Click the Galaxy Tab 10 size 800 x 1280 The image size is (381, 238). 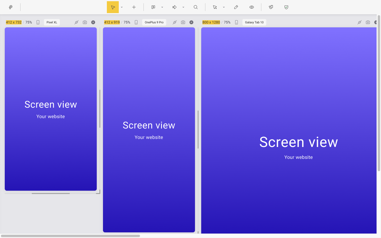(211, 22)
